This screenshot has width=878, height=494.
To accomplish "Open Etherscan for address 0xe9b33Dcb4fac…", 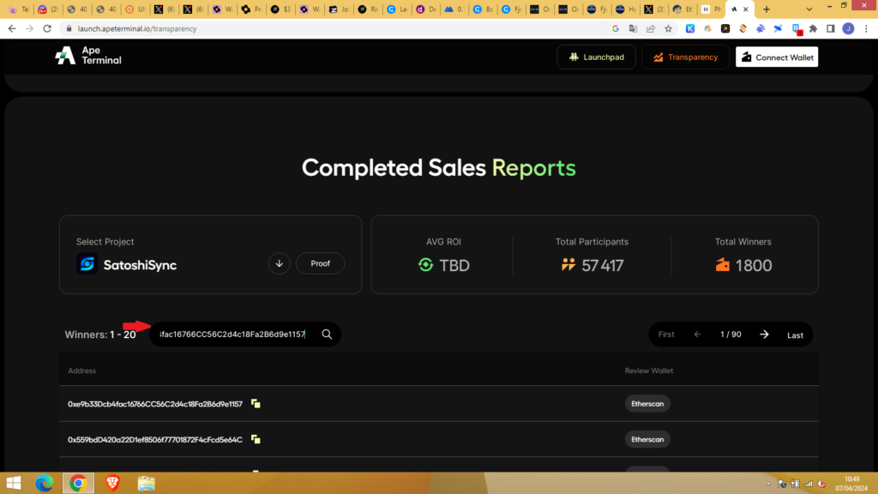I will [647, 404].
